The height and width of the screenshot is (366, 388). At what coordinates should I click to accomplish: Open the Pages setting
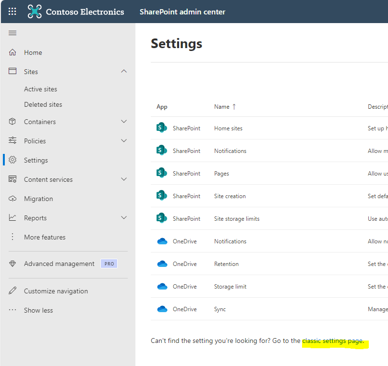click(x=221, y=174)
